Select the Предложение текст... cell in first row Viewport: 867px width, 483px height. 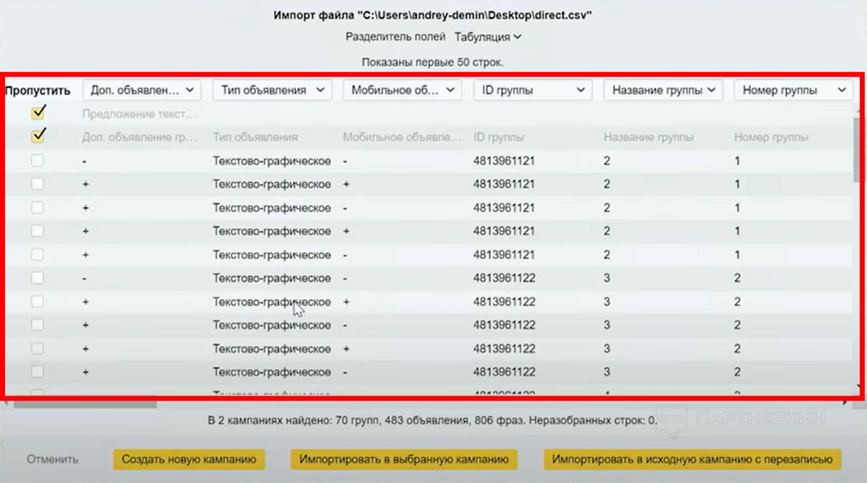coord(139,114)
